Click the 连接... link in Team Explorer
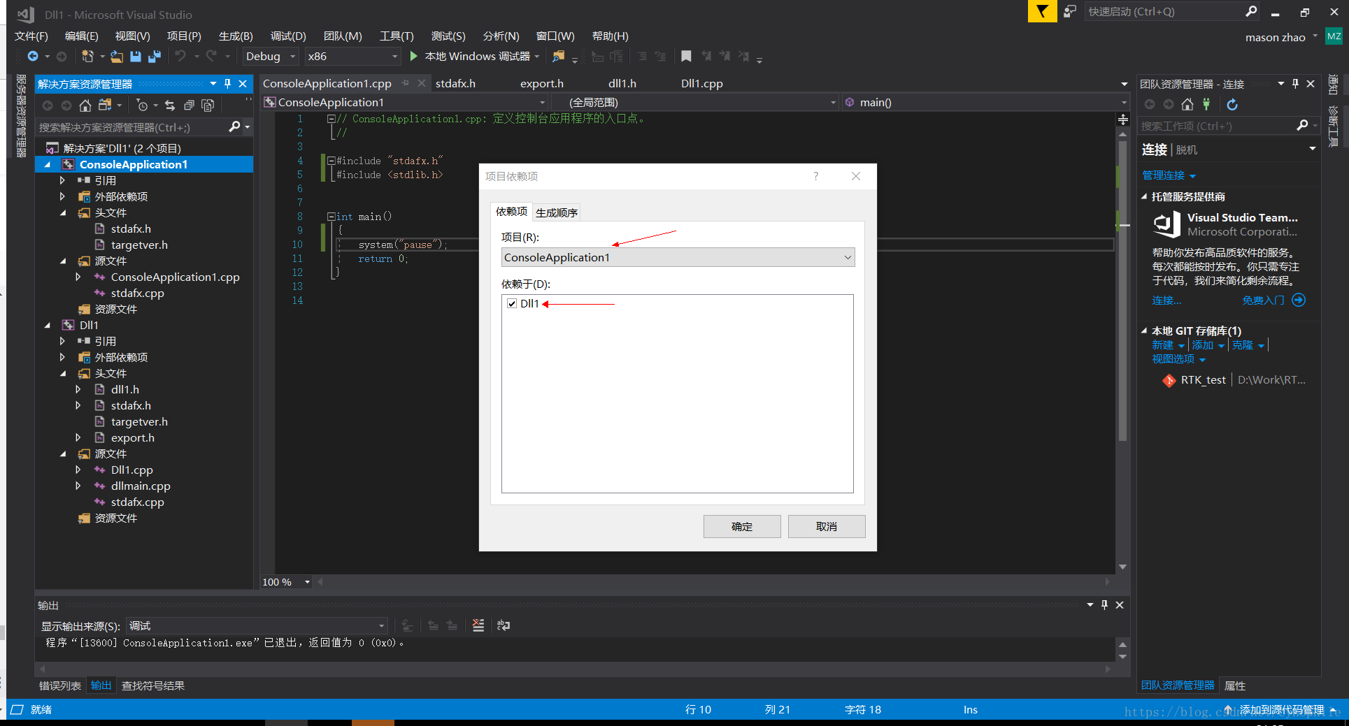 click(x=1166, y=300)
